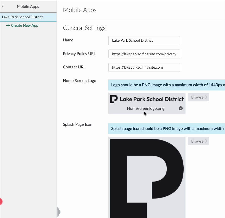Click into the Contact URL field
225x218 pixels.
144,68
